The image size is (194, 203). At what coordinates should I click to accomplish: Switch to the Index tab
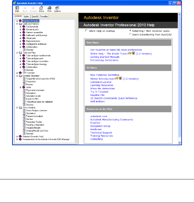pos(27,16)
